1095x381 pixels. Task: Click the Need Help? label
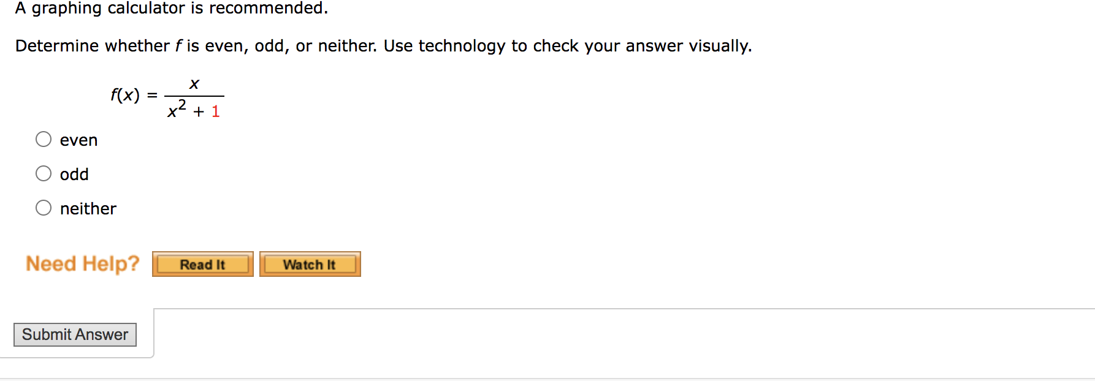pyautogui.click(x=83, y=263)
